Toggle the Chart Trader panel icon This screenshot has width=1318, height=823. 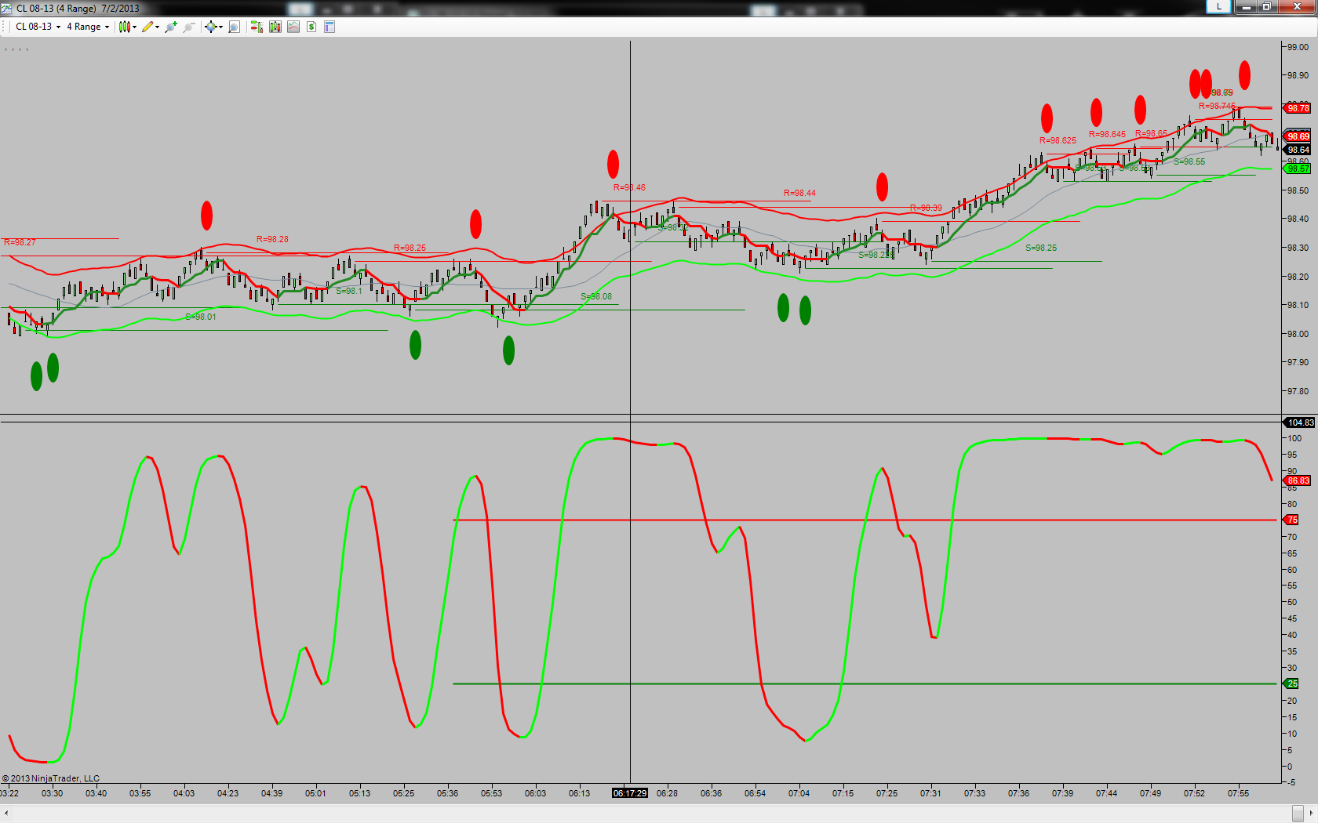point(256,27)
